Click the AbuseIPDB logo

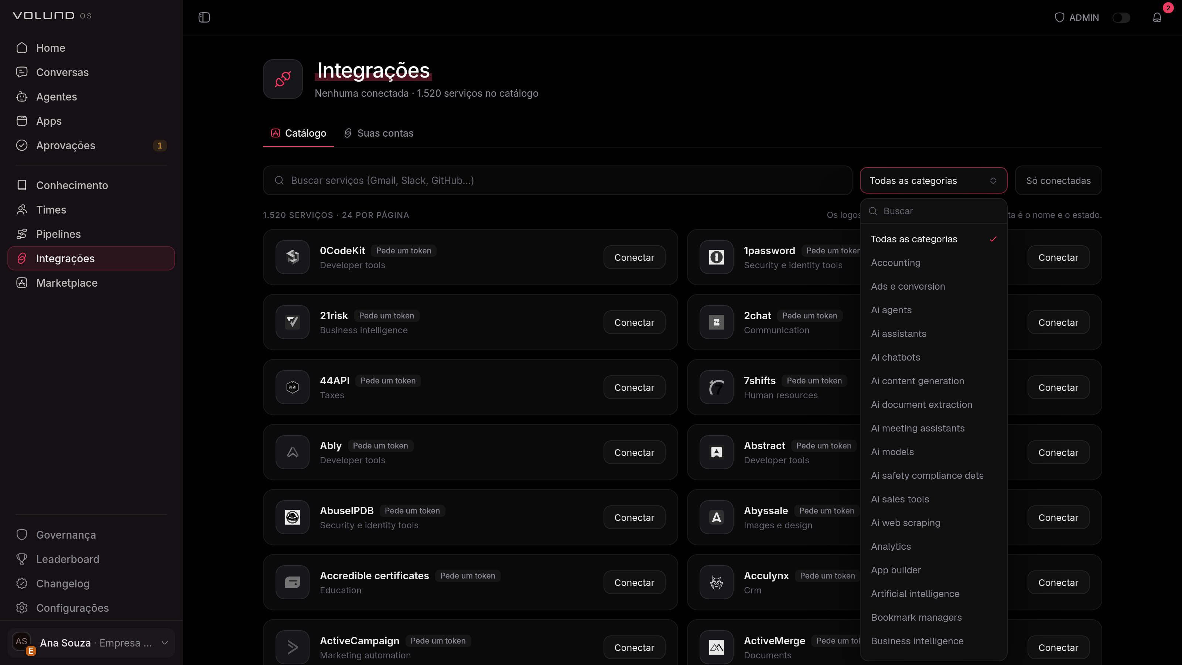point(292,517)
